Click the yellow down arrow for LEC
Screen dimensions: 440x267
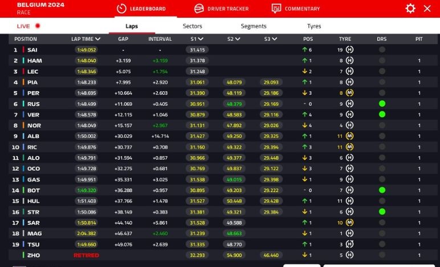click(x=305, y=72)
